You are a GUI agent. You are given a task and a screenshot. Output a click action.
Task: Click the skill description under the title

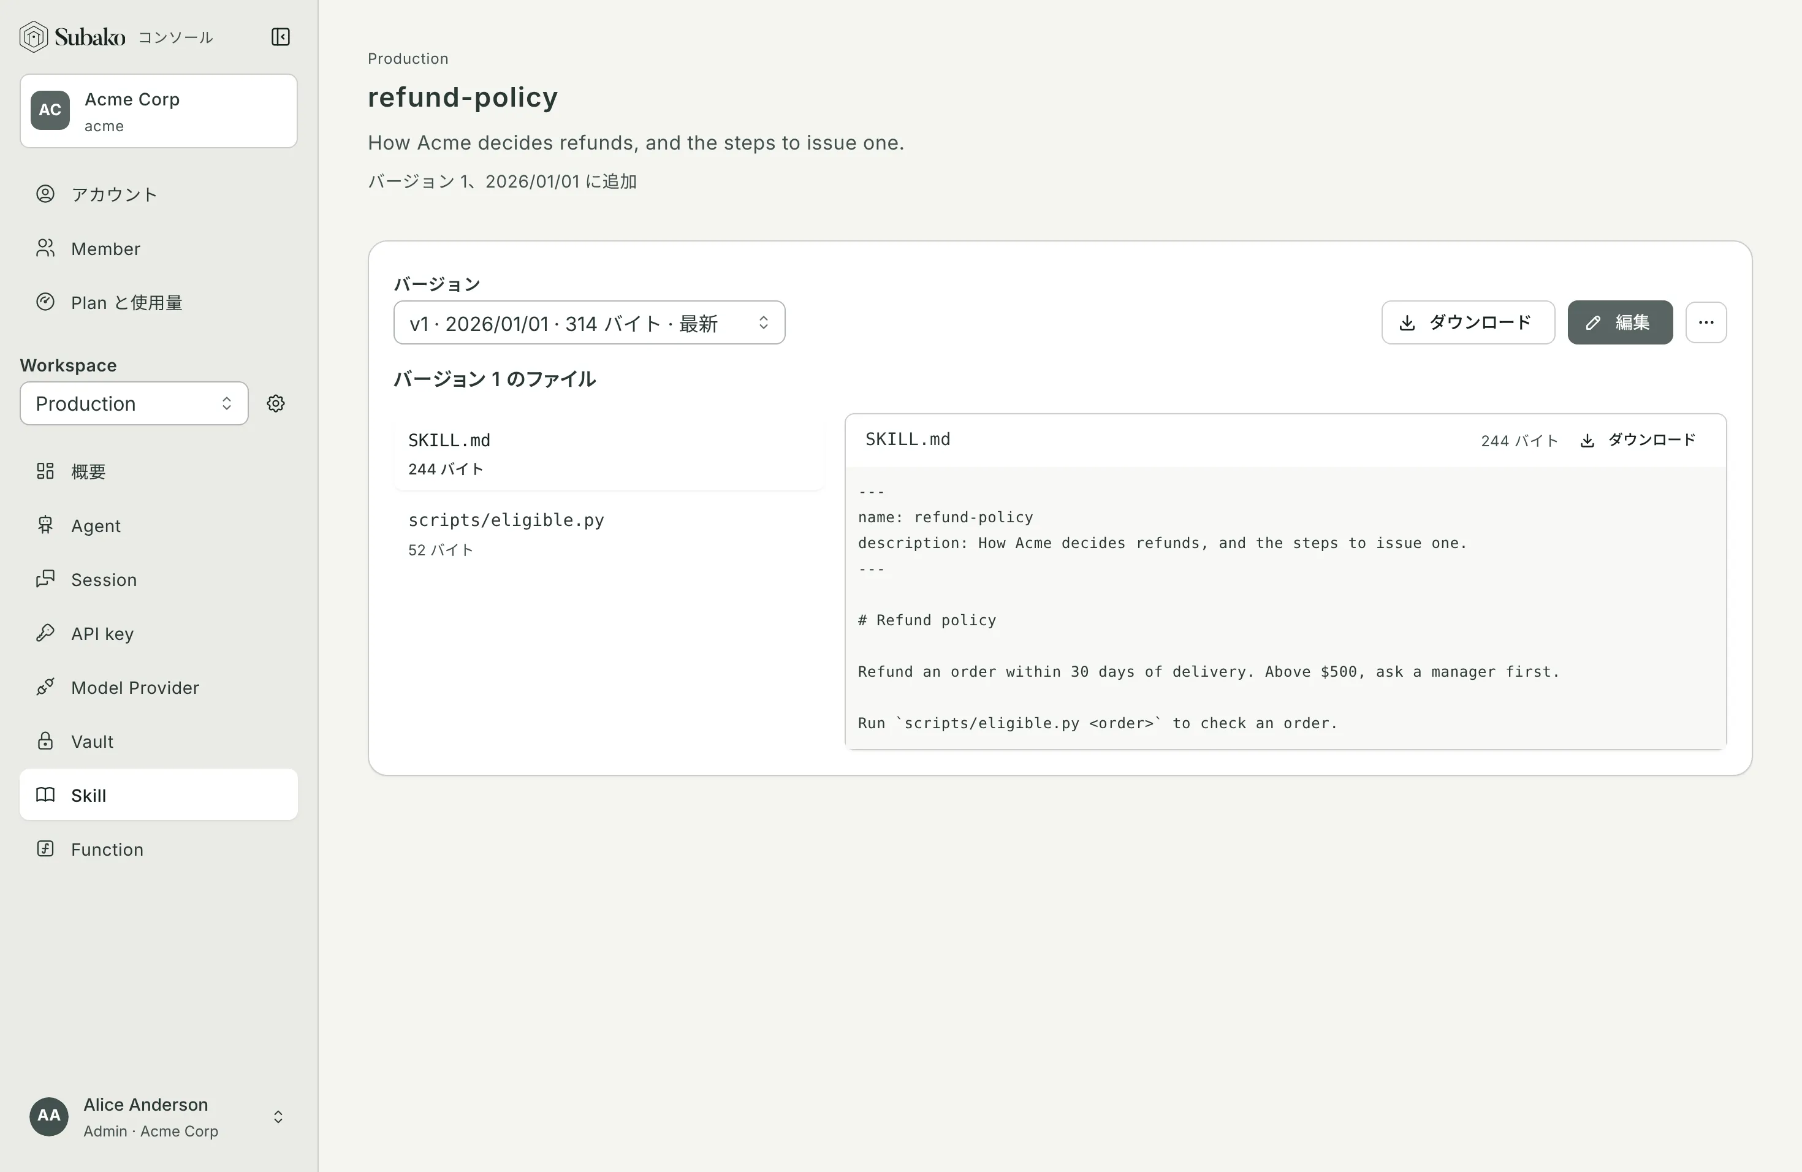[636, 142]
